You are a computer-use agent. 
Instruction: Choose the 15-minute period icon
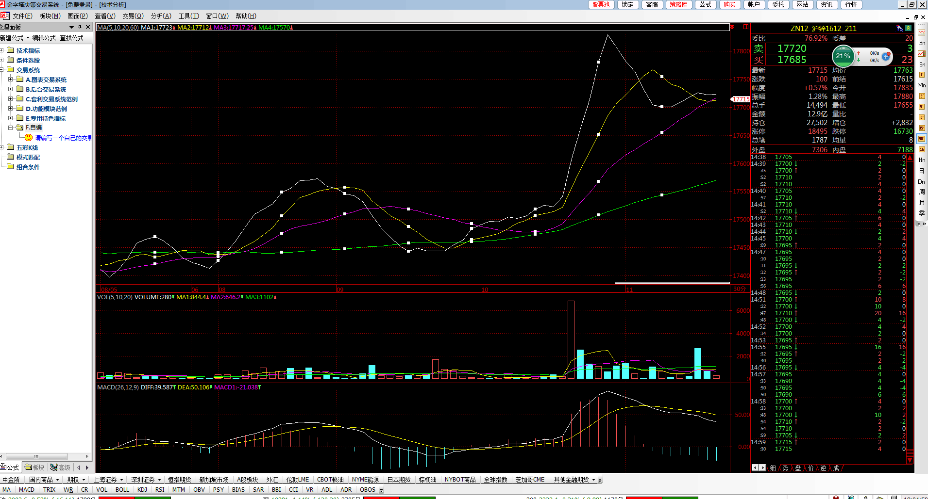[x=921, y=128]
